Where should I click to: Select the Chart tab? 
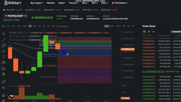pyautogui.click(x=107, y=26)
